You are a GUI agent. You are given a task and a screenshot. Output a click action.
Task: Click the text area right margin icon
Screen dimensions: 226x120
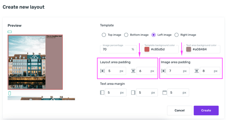(133, 92)
